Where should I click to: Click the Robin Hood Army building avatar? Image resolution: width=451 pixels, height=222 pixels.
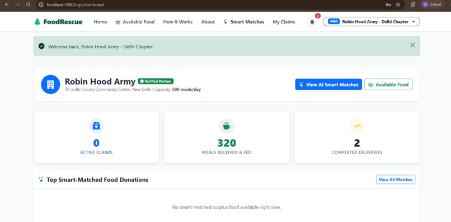[x=50, y=85]
